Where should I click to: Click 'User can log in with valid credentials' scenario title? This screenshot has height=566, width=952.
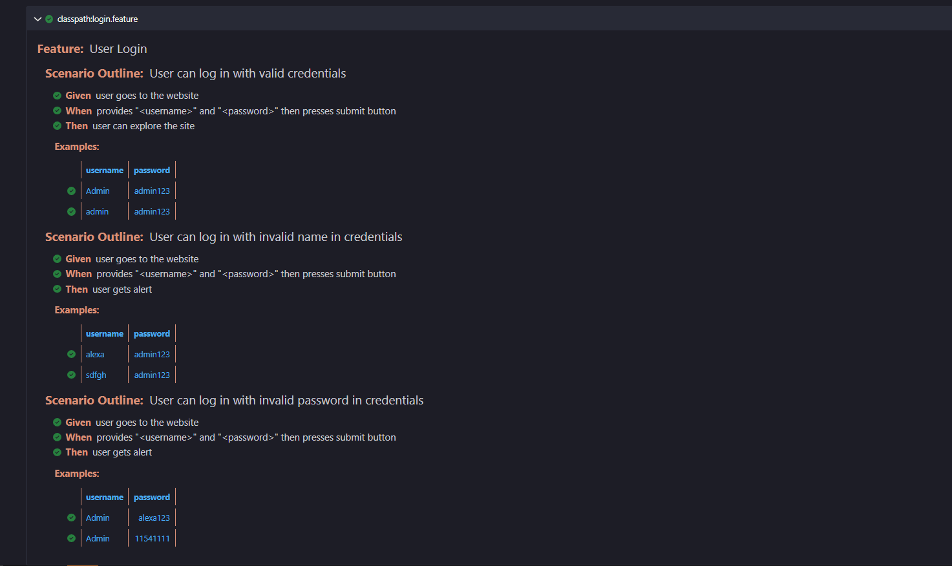(248, 74)
